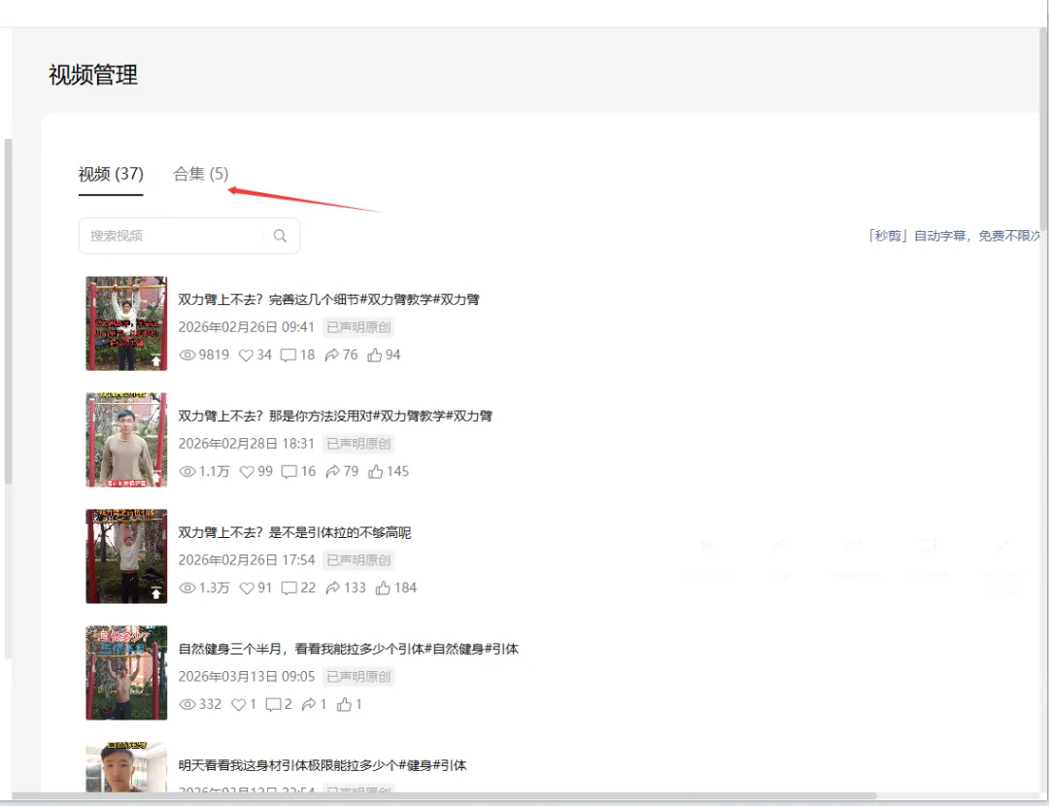Click views eye icon showing 332
Image resolution: width=1049 pixels, height=806 pixels.
coord(187,704)
